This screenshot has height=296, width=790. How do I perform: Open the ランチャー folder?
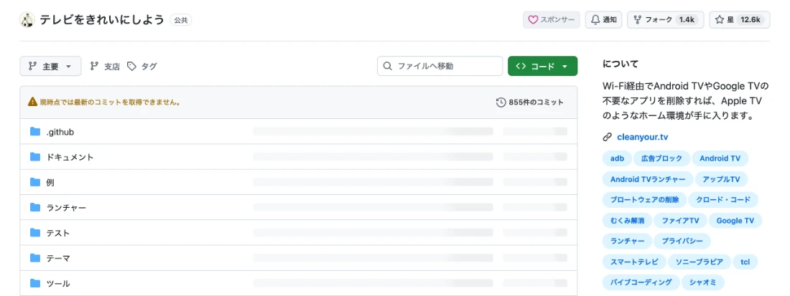tap(66, 207)
